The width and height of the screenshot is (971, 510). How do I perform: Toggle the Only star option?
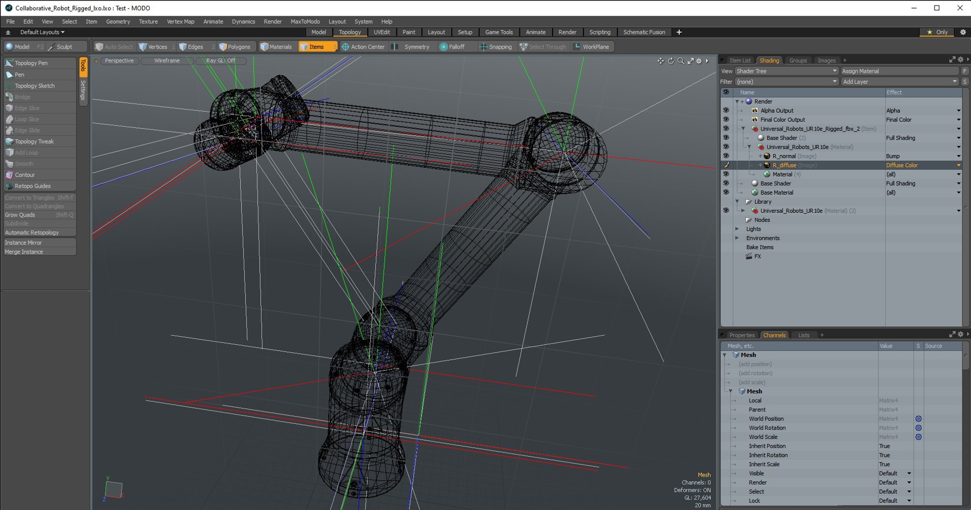[x=937, y=32]
